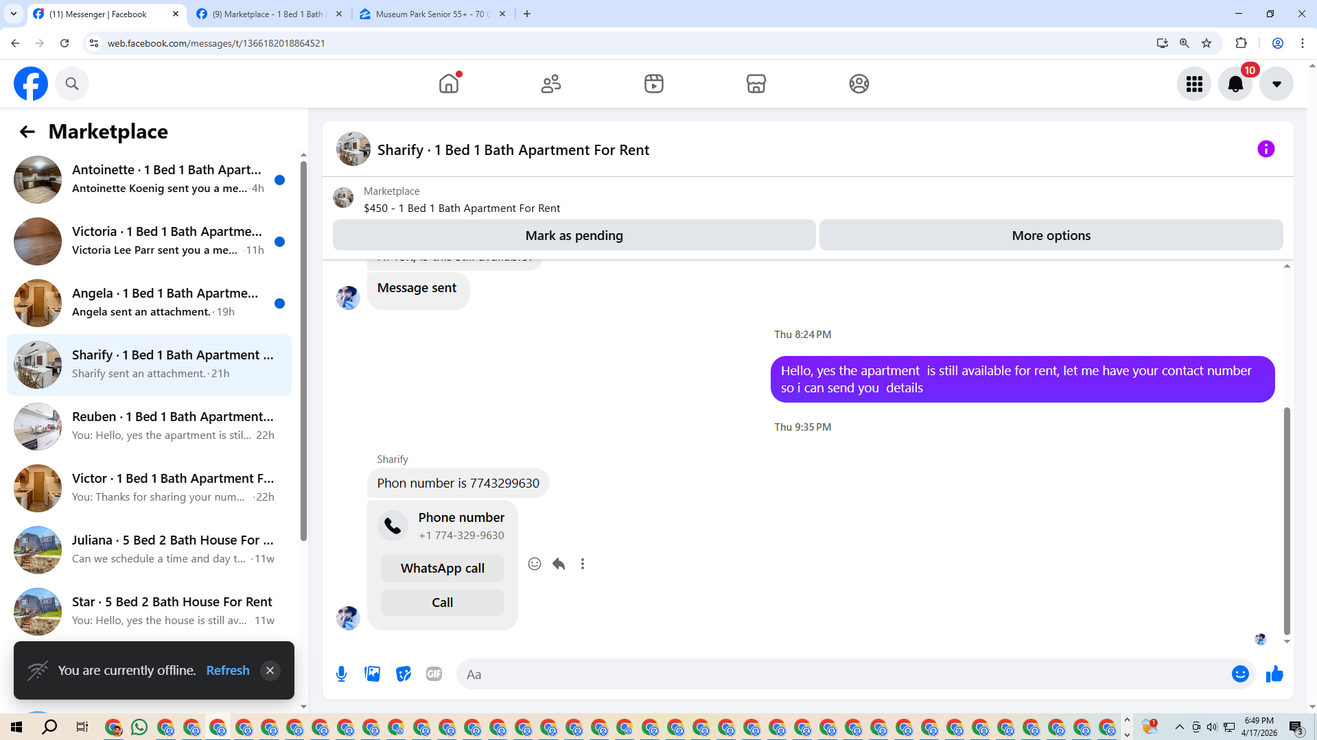This screenshot has height=740, width=1317.
Task: Select the Sharify conversation
Action: coord(150,365)
